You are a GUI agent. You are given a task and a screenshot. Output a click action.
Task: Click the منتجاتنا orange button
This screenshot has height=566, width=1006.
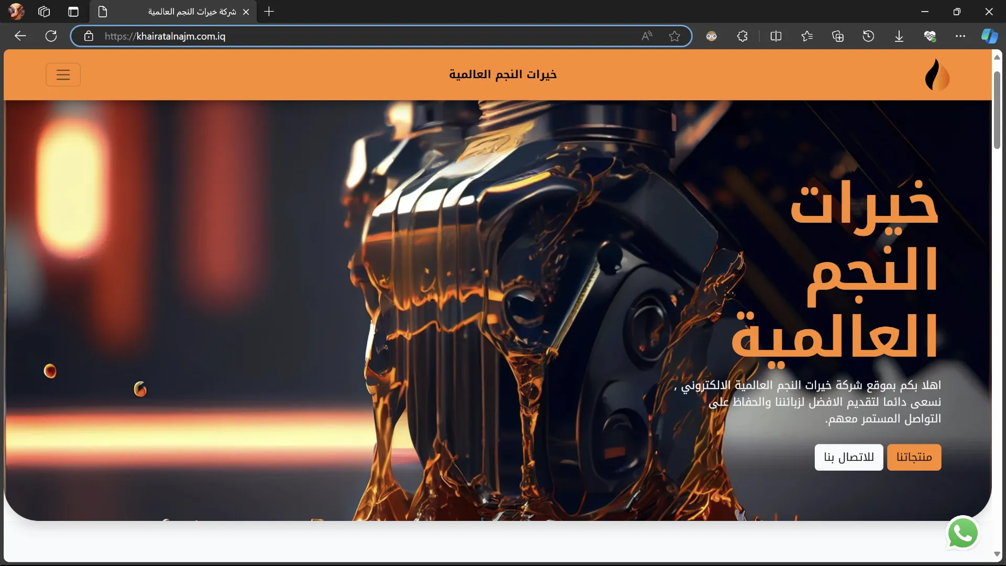pyautogui.click(x=914, y=457)
